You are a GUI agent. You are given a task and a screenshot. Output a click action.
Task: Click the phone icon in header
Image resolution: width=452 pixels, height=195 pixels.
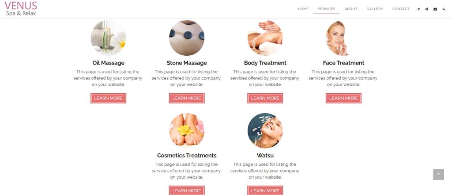coord(444,9)
